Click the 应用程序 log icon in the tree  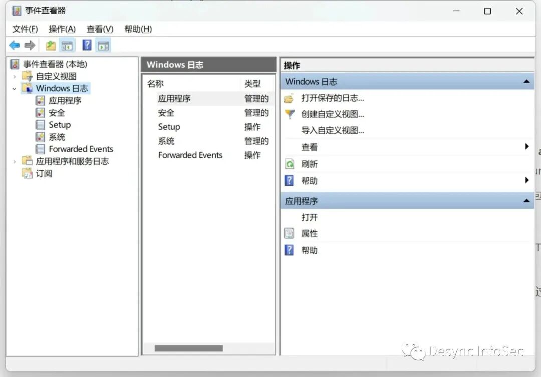[40, 100]
